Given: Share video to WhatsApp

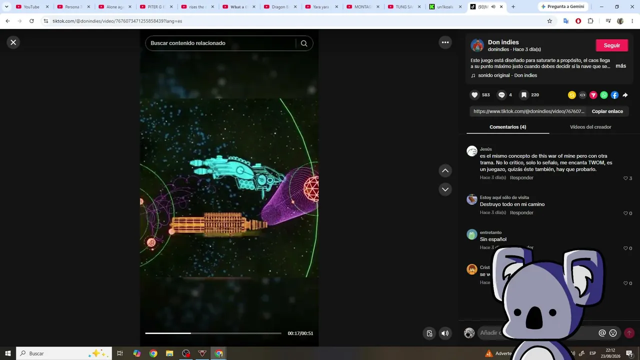Looking at the screenshot, I should (604, 95).
